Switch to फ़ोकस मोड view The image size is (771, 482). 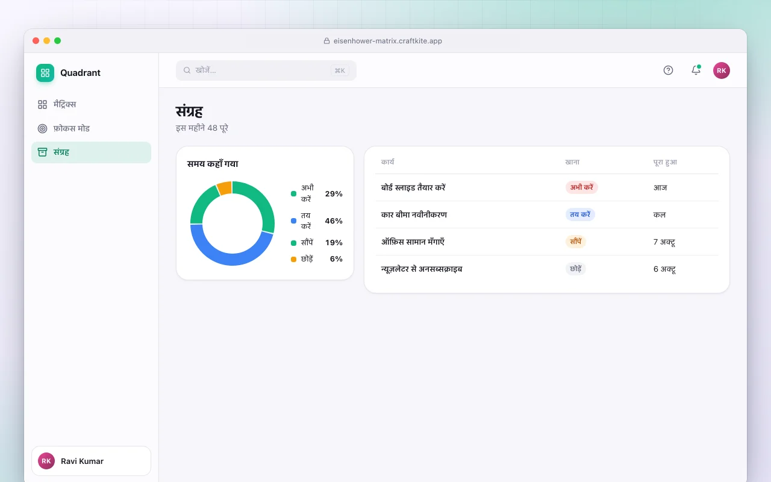(x=91, y=128)
